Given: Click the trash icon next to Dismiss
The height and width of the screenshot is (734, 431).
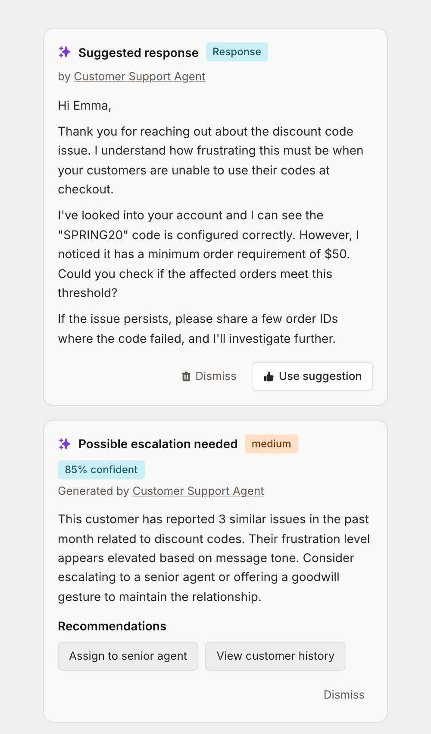Looking at the screenshot, I should pyautogui.click(x=186, y=376).
